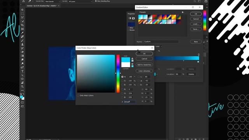Select the Eraser tool
This screenshot has height=140, width=249.
pos(23,52)
